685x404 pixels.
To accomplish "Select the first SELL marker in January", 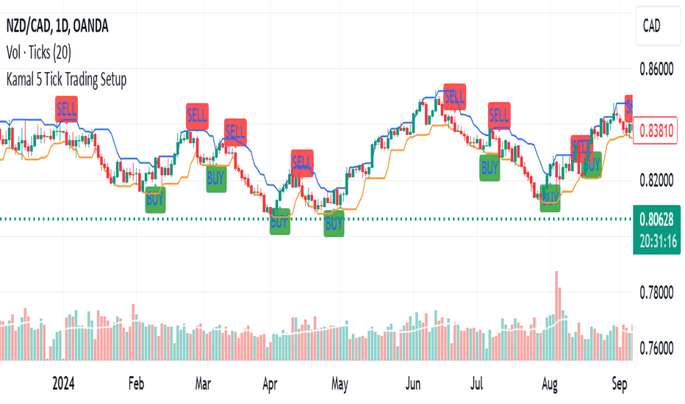I will tap(66, 109).
